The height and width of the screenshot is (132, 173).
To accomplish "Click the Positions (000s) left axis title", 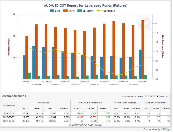I will click(9, 46).
